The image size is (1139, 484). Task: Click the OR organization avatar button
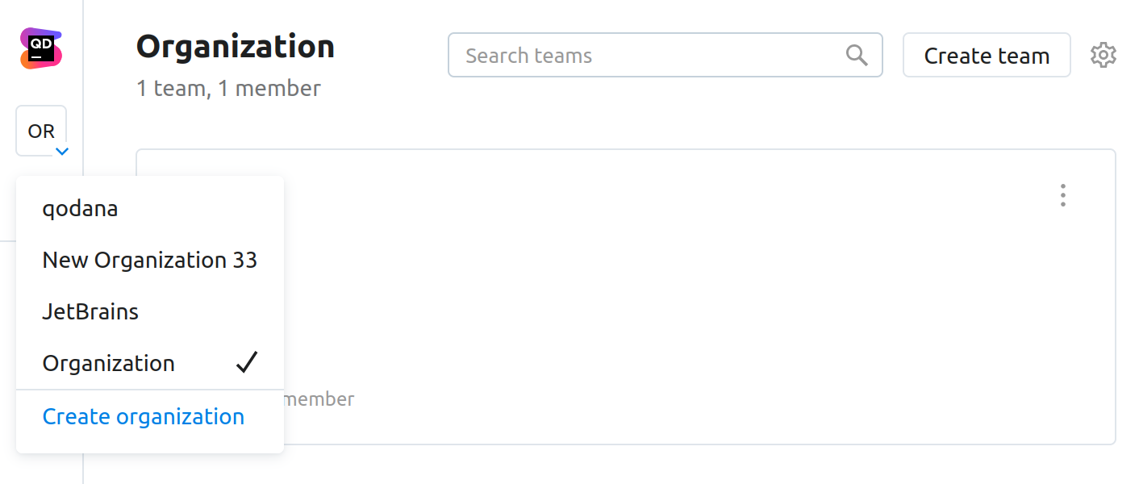click(x=40, y=131)
